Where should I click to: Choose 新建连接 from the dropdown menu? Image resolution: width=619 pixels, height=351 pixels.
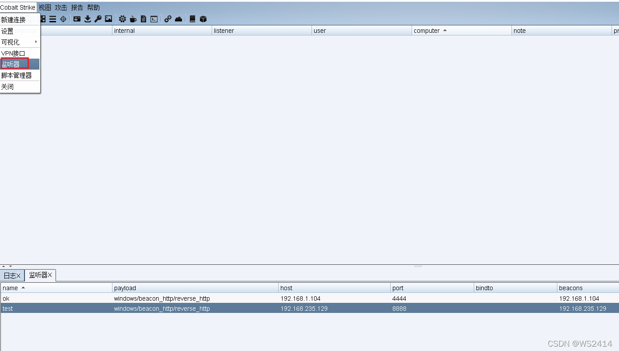pyautogui.click(x=20, y=20)
